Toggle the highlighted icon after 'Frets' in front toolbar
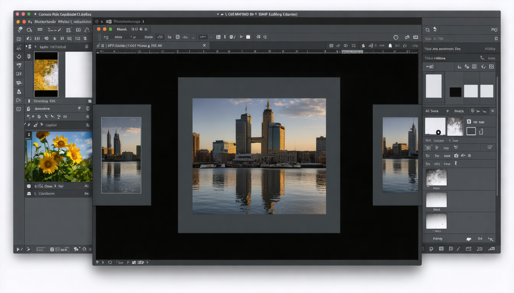 [x=160, y=37]
